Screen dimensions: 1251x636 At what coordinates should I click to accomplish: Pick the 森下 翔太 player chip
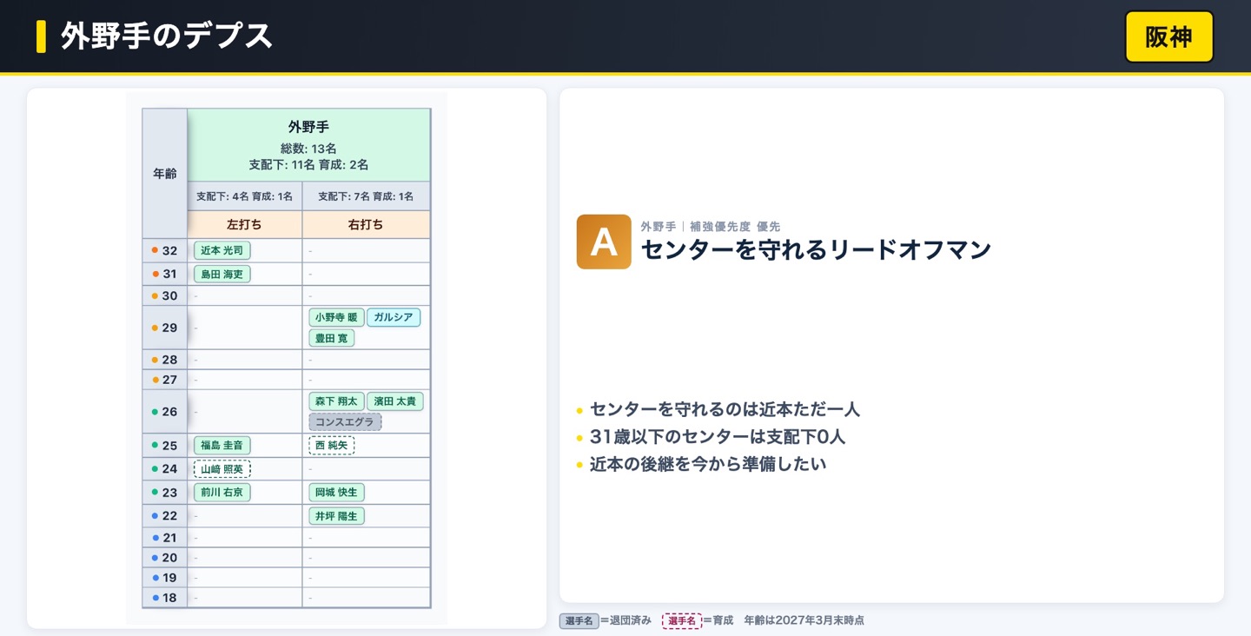(x=336, y=401)
